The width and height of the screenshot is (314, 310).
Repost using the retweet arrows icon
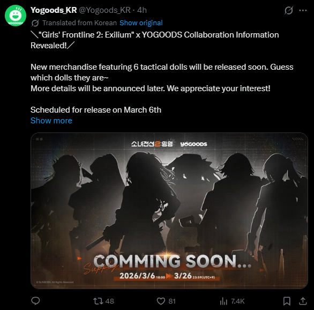(98, 301)
